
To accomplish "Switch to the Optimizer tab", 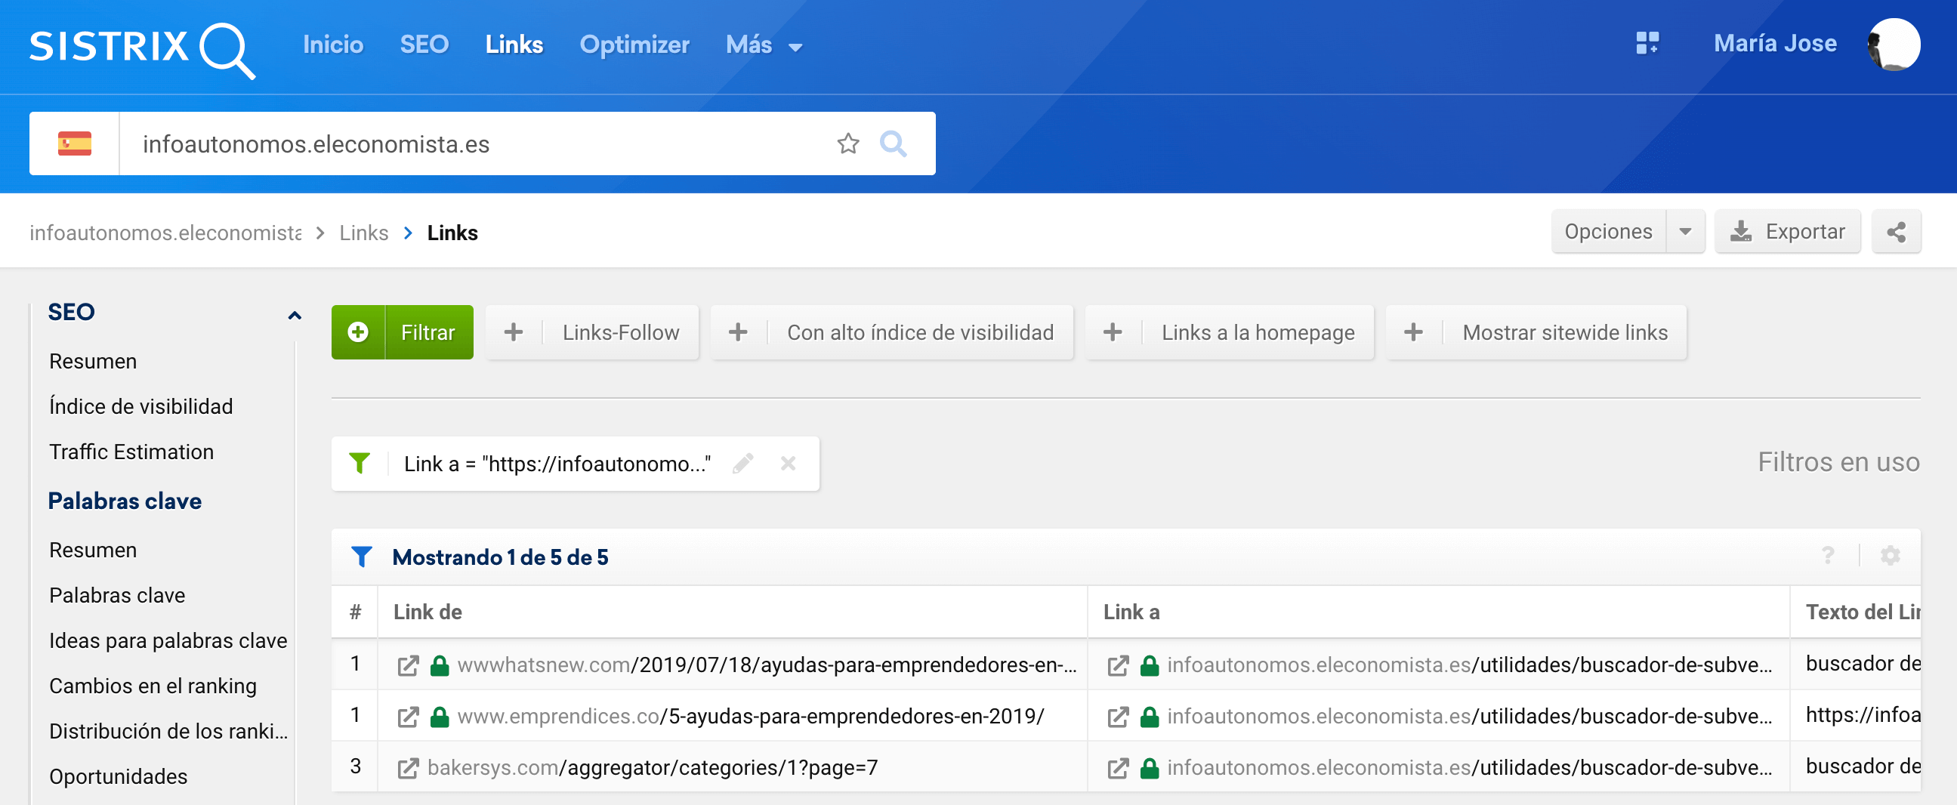I will 634,45.
